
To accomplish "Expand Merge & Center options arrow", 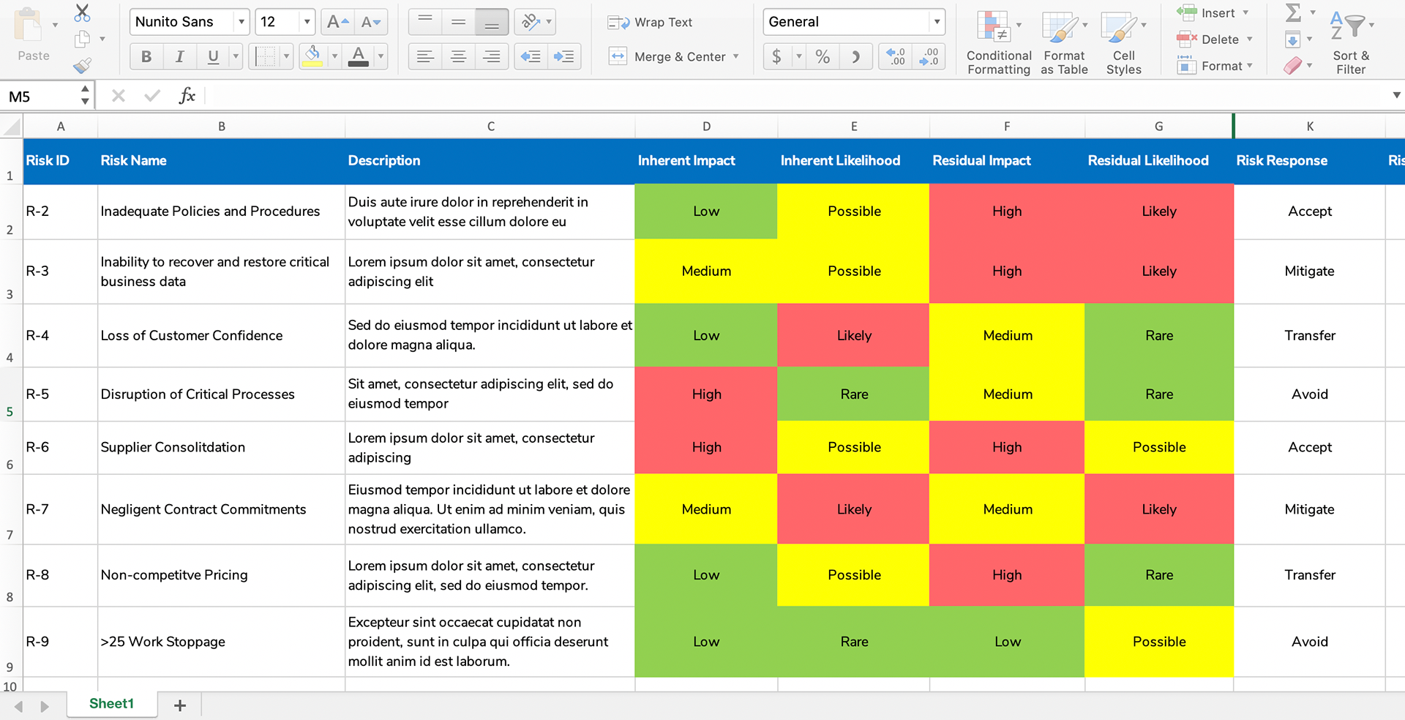I will point(735,56).
